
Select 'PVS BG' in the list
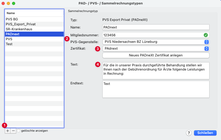34,19
